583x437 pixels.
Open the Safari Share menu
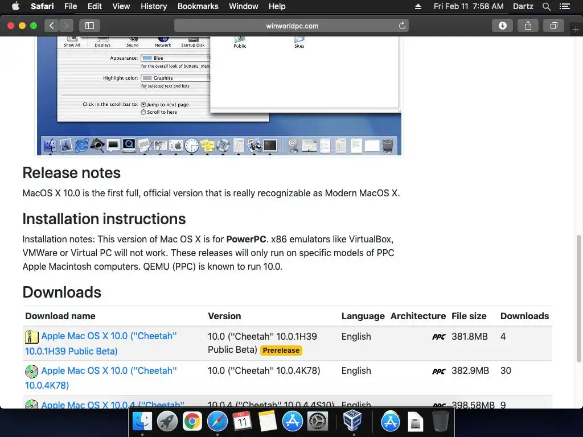tap(528, 26)
